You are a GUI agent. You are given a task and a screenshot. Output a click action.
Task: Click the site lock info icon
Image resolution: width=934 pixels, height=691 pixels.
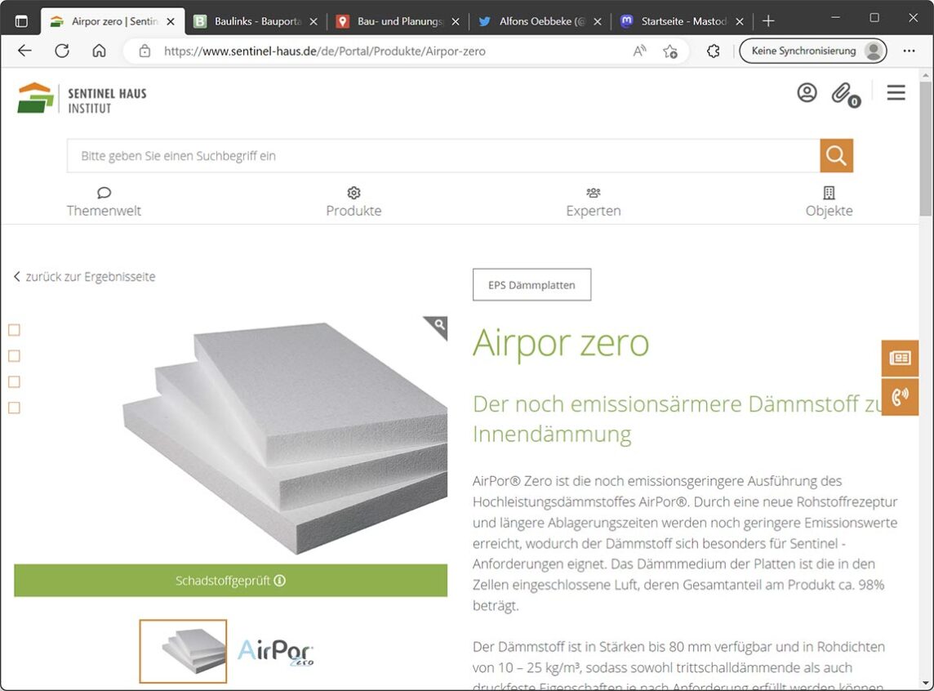[145, 51]
